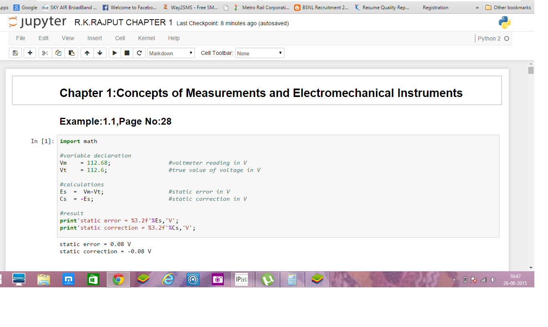Restart the kernel using refresh icon
Screen dimensions: 548x327
(139, 53)
